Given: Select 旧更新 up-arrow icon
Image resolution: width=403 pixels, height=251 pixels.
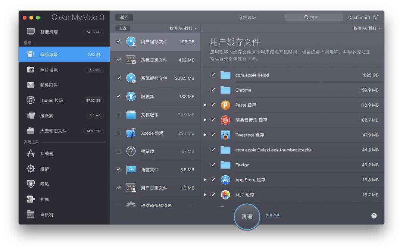Looking at the screenshot, I should coord(131,96).
